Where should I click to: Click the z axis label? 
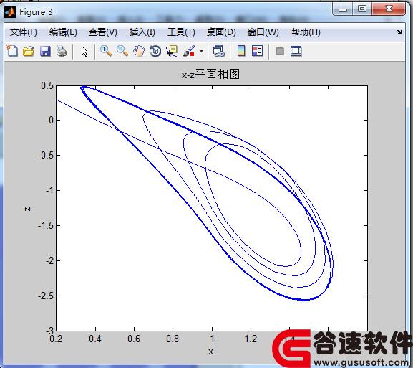[x=28, y=209]
